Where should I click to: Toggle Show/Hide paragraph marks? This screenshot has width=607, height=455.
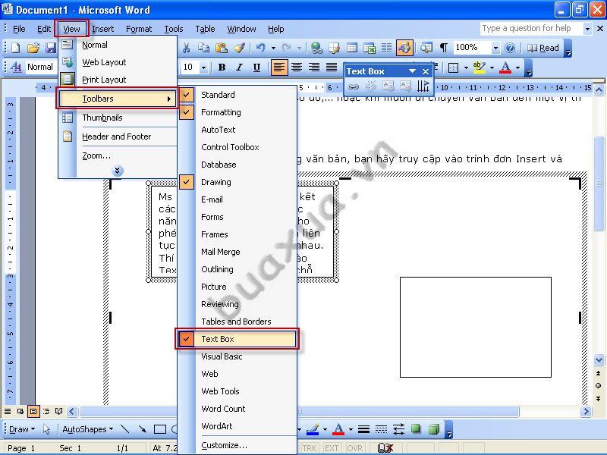tap(444, 48)
